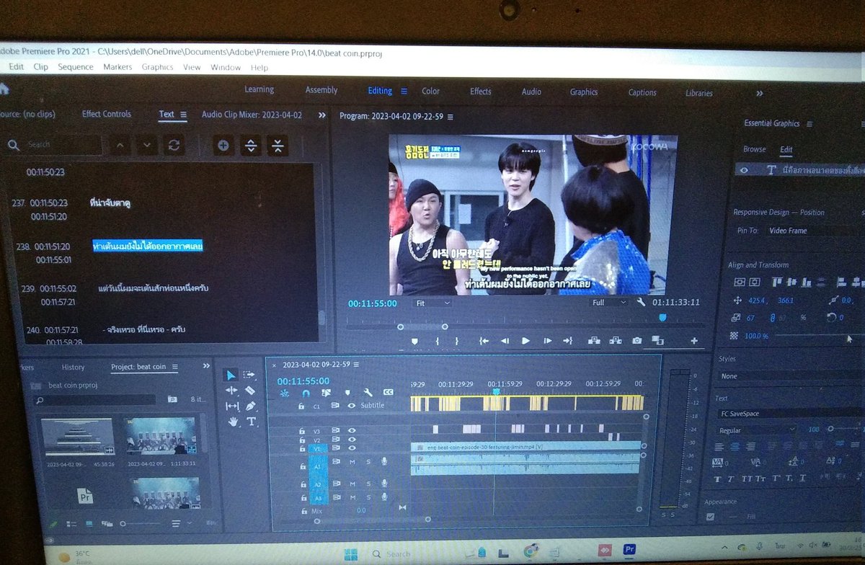
Task: Switch to Effect Controls tab
Action: (107, 114)
